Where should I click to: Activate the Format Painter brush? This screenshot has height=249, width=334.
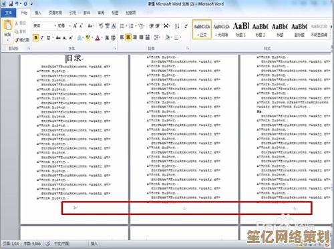pyautogui.click(x=17, y=40)
